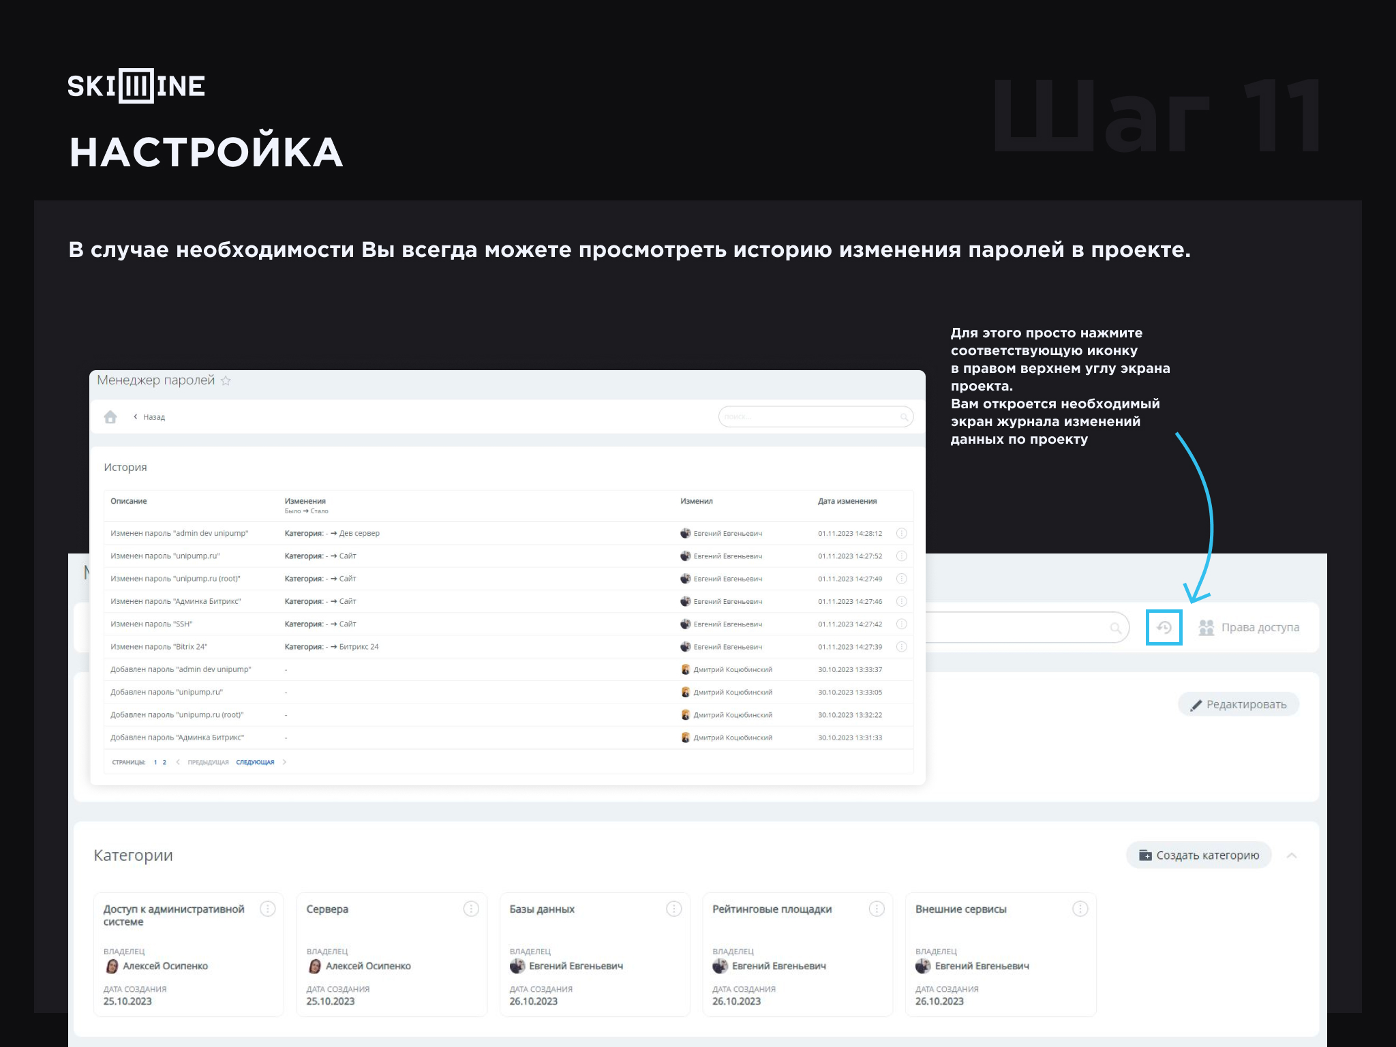Open the Внешние сервисы category card
The height and width of the screenshot is (1047, 1396).
pos(1001,954)
